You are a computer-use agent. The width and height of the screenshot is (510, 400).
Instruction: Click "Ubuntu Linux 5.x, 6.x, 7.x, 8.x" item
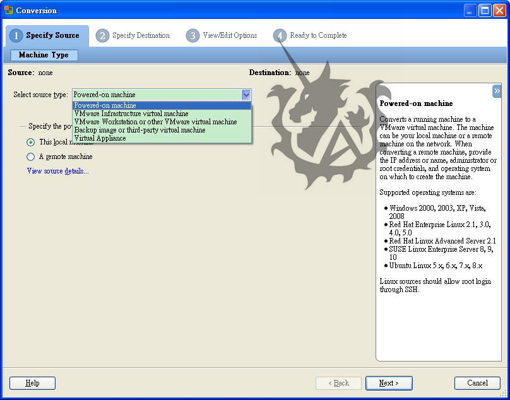pyautogui.click(x=436, y=266)
